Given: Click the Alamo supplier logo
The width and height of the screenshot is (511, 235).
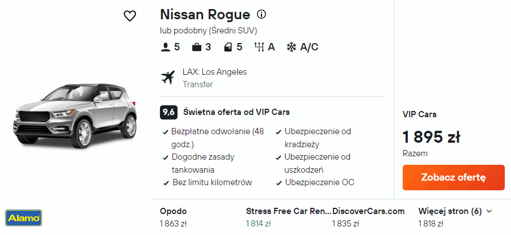Looking at the screenshot, I should [23, 217].
